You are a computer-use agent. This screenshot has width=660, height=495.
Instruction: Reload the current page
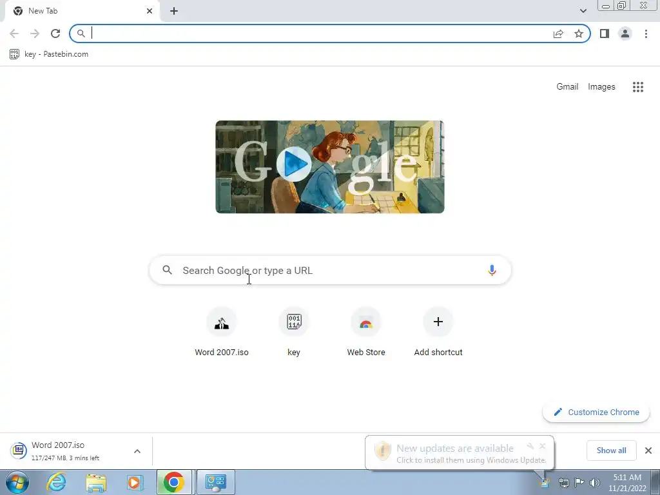click(x=55, y=34)
